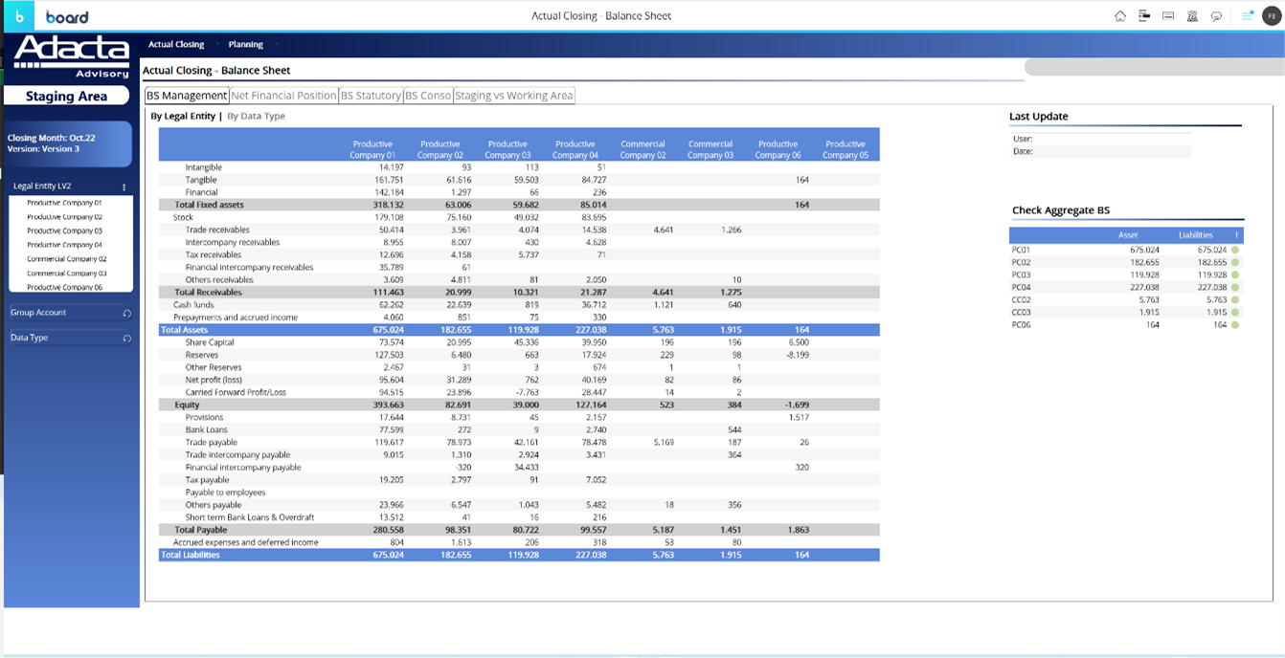
Task: Open the chat comments bubble icon
Action: [x=1216, y=16]
